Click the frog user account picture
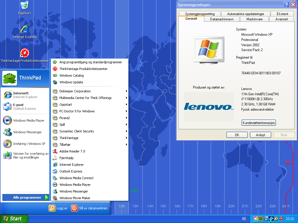The width and height of the screenshot is (298, 223). click(x=10, y=78)
